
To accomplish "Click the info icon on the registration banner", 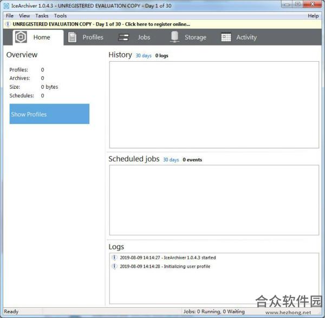I will coord(8,24).
